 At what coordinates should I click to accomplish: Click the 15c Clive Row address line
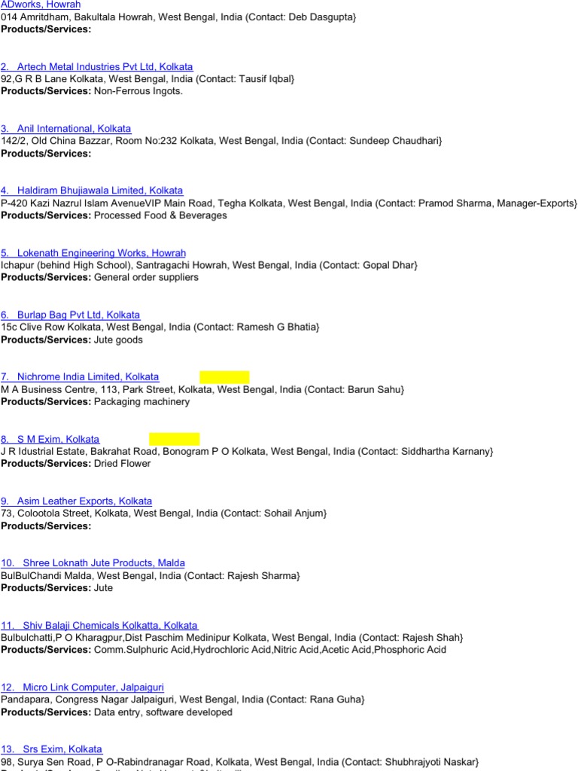pyautogui.click(x=160, y=328)
